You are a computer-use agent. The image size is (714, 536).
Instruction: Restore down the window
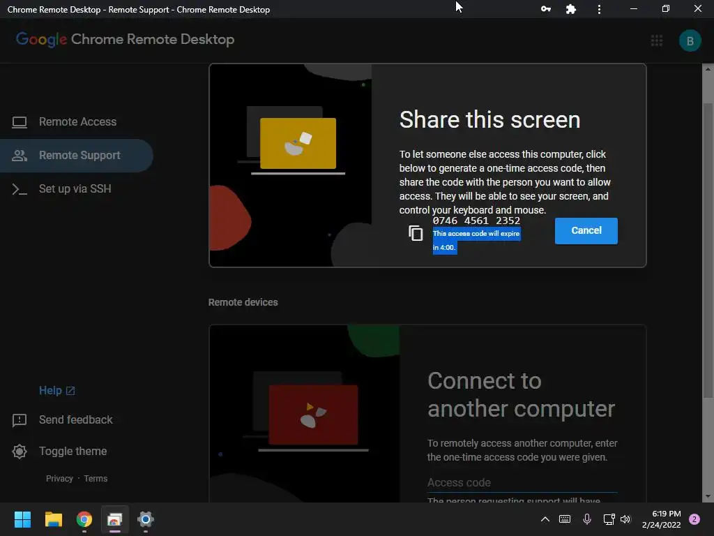point(666,9)
